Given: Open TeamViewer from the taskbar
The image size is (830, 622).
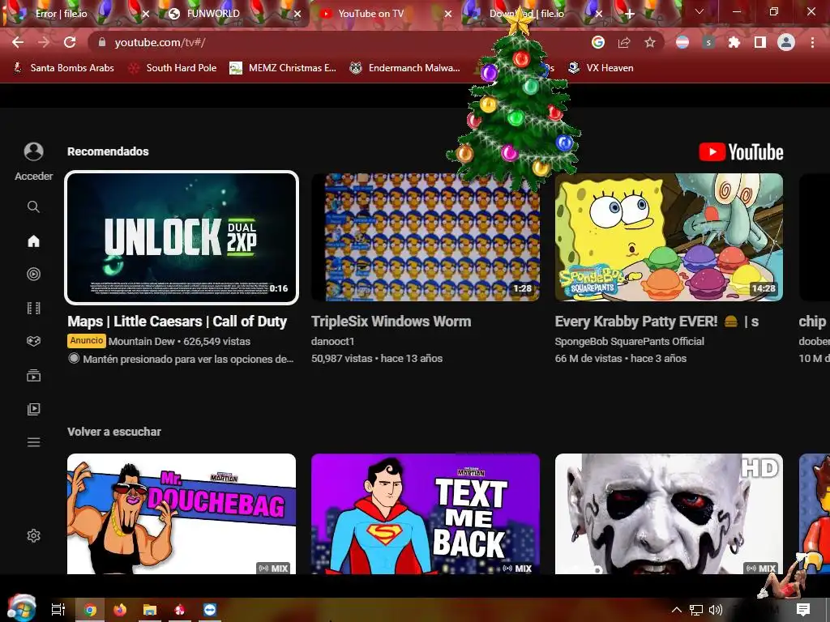Looking at the screenshot, I should pos(210,610).
